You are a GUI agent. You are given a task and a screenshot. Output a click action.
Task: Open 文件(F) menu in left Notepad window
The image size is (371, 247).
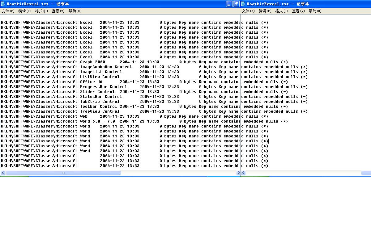pos(8,11)
